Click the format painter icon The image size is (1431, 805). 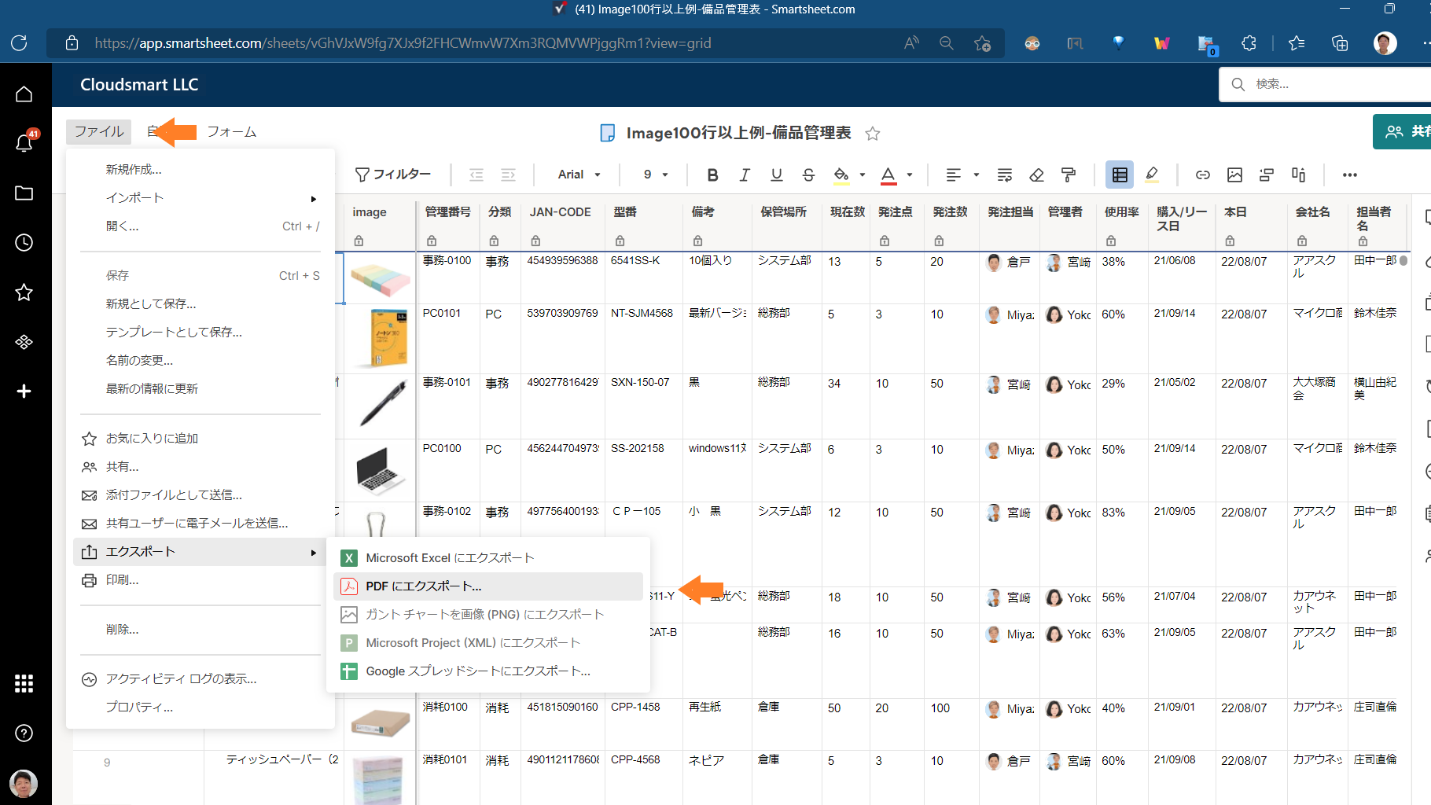pyautogui.click(x=1067, y=175)
